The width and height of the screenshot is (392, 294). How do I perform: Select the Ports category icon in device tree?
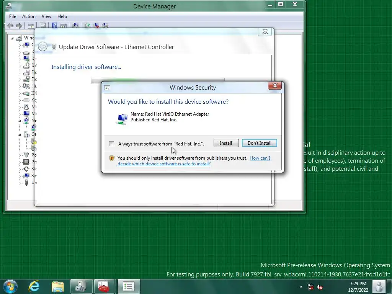(x=26, y=155)
